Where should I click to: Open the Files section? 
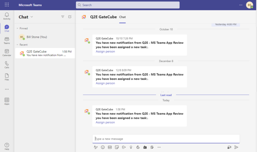[x=7, y=77]
